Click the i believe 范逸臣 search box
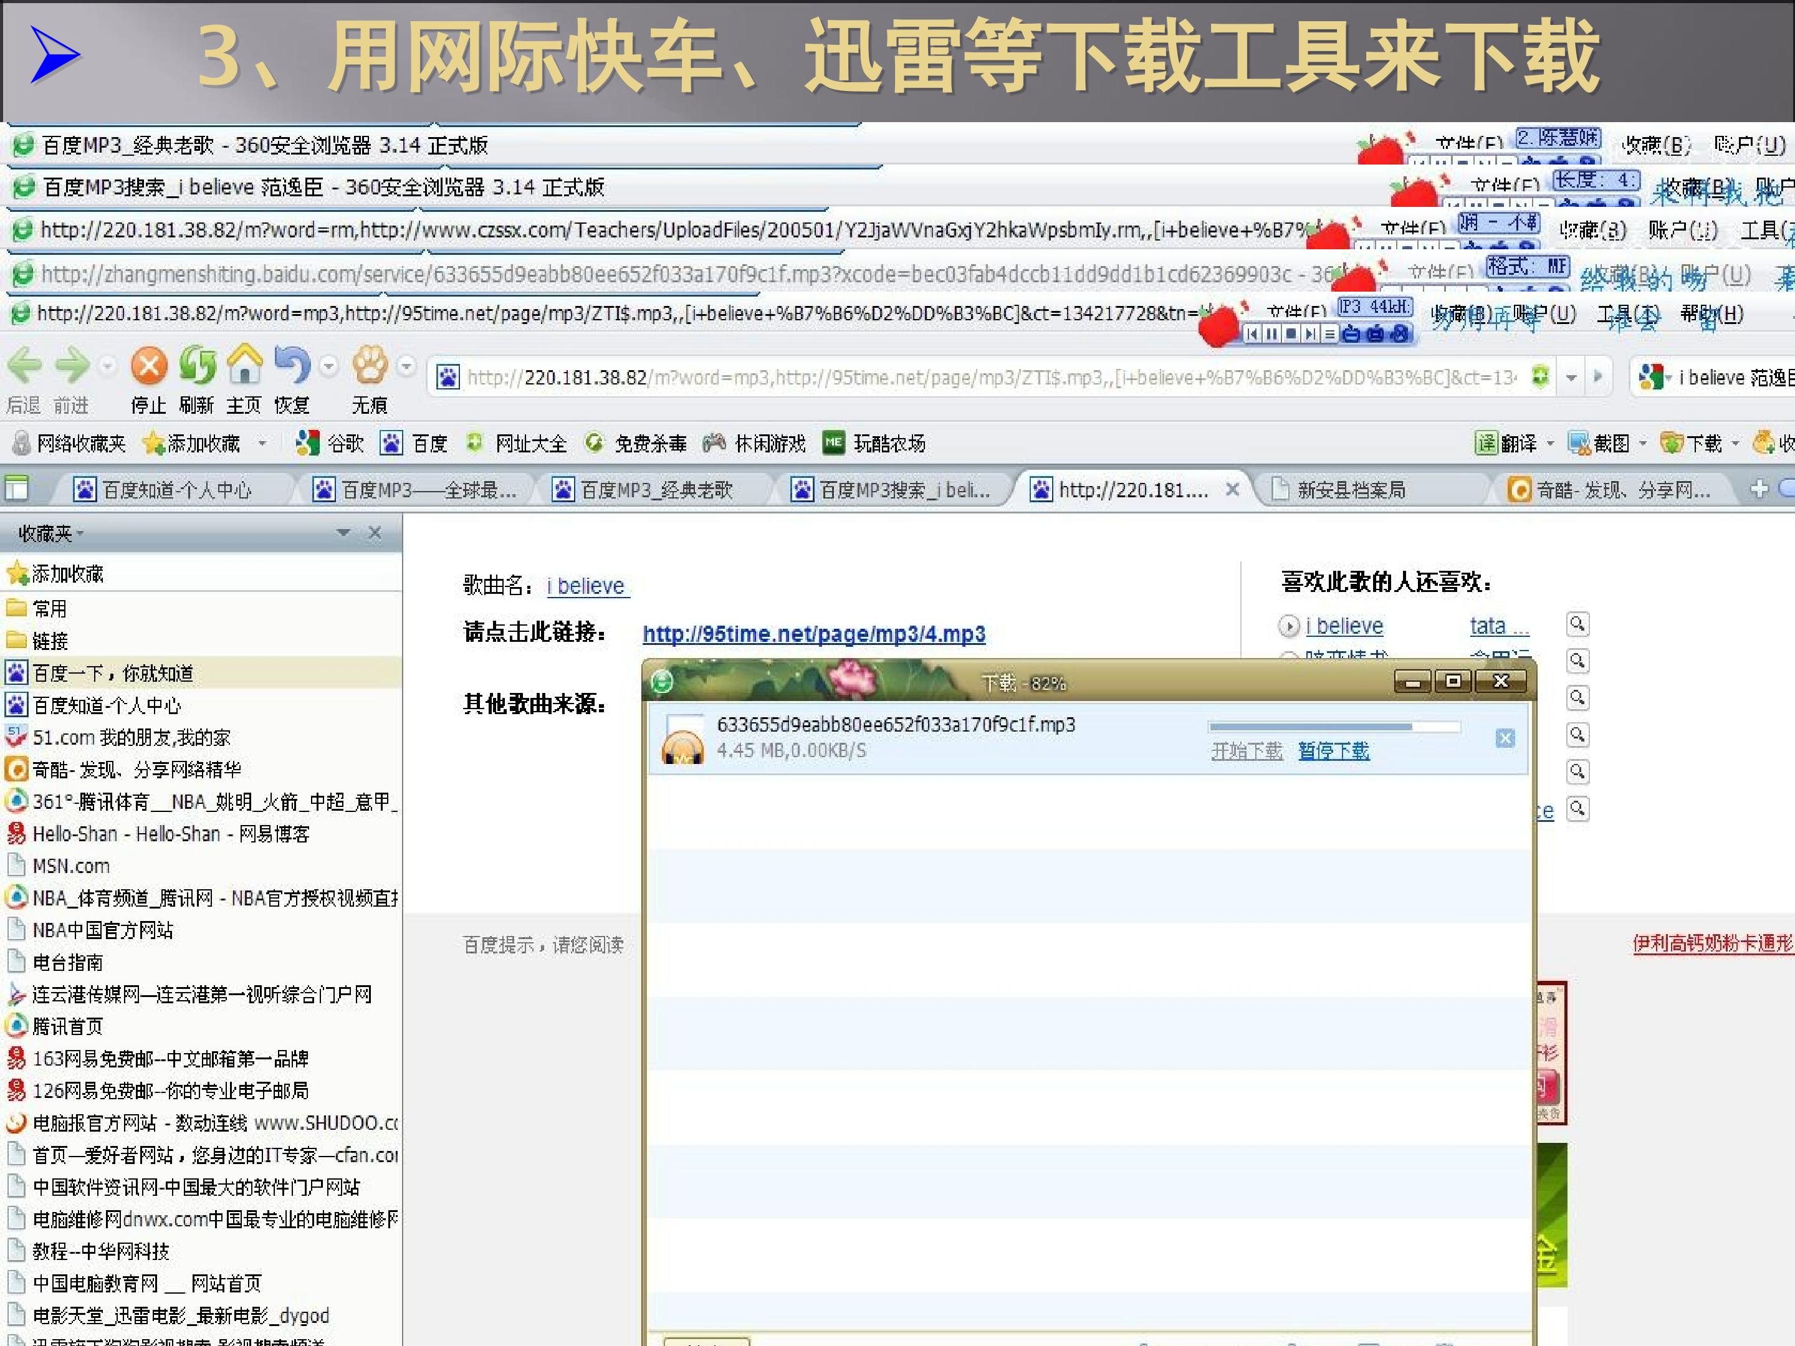The width and height of the screenshot is (1795, 1346). 1735,377
